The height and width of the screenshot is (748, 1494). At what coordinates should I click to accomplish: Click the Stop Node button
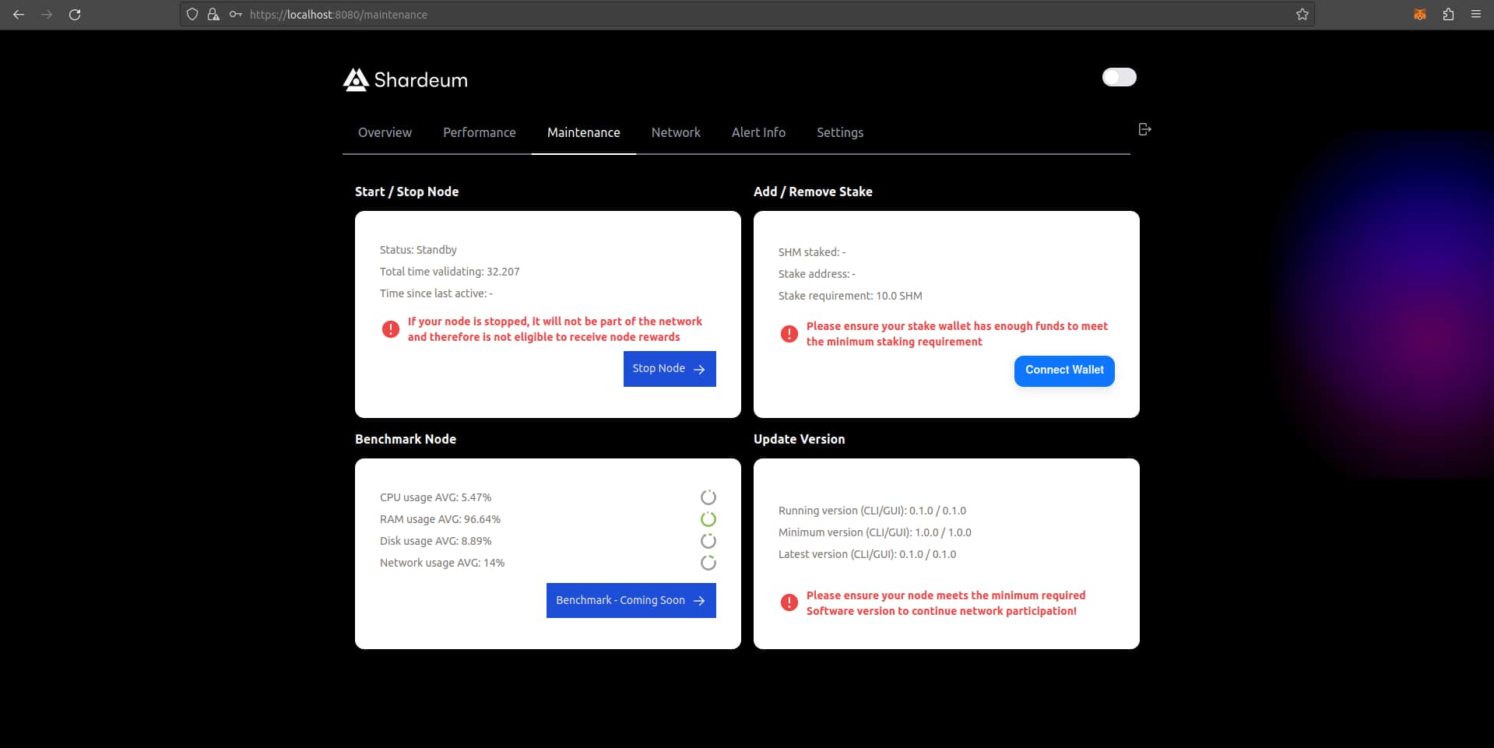(x=668, y=368)
